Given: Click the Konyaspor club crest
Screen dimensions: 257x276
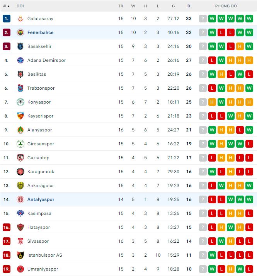Looking at the screenshot, I should pyautogui.click(x=20, y=102).
